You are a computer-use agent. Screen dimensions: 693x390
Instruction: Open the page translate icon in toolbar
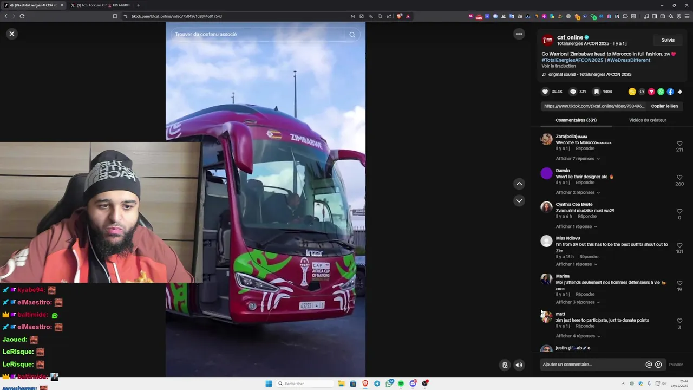pos(371,16)
